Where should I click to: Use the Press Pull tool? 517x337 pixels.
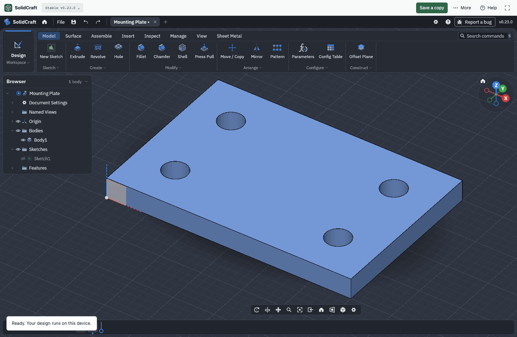204,51
